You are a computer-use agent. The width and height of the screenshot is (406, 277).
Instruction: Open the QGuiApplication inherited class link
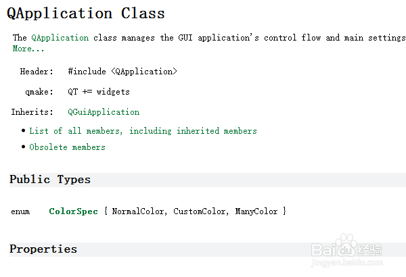pyautogui.click(x=104, y=112)
